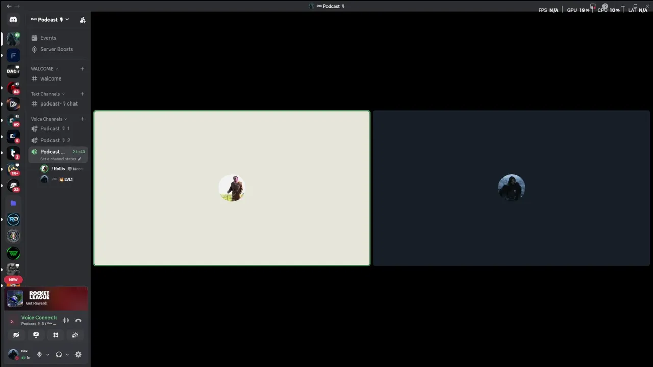This screenshot has height=367, width=653.
Task: Disconnect from the voice channel
Action: (78, 320)
